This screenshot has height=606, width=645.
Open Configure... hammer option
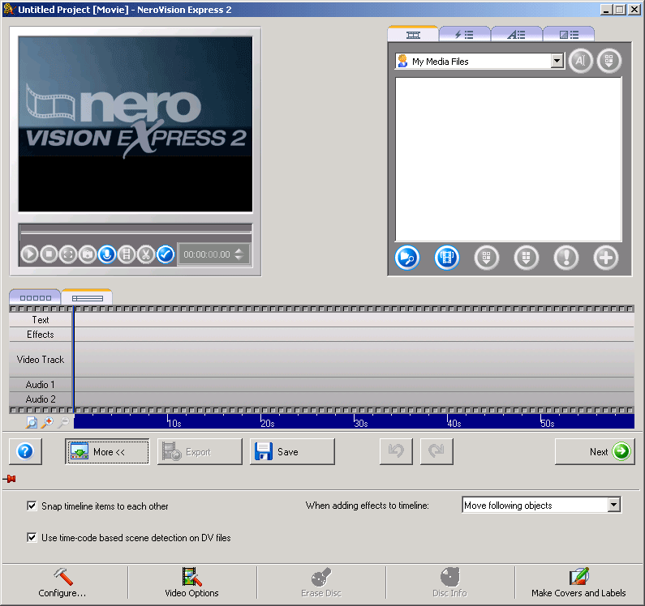point(62,583)
